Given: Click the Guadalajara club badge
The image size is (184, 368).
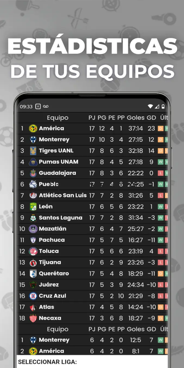Looking at the screenshot, I should pyautogui.click(x=33, y=173).
